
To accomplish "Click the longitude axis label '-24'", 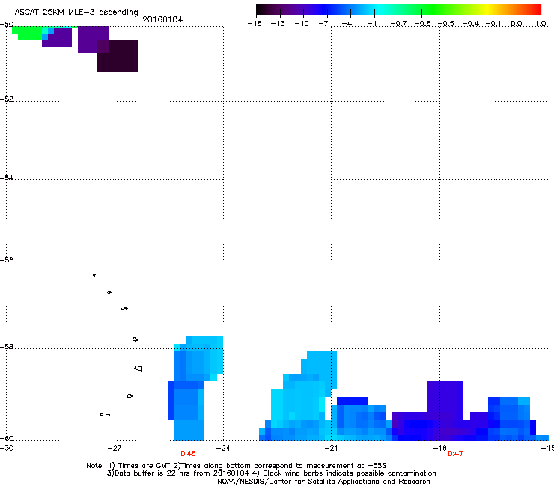I will pyautogui.click(x=223, y=448).
